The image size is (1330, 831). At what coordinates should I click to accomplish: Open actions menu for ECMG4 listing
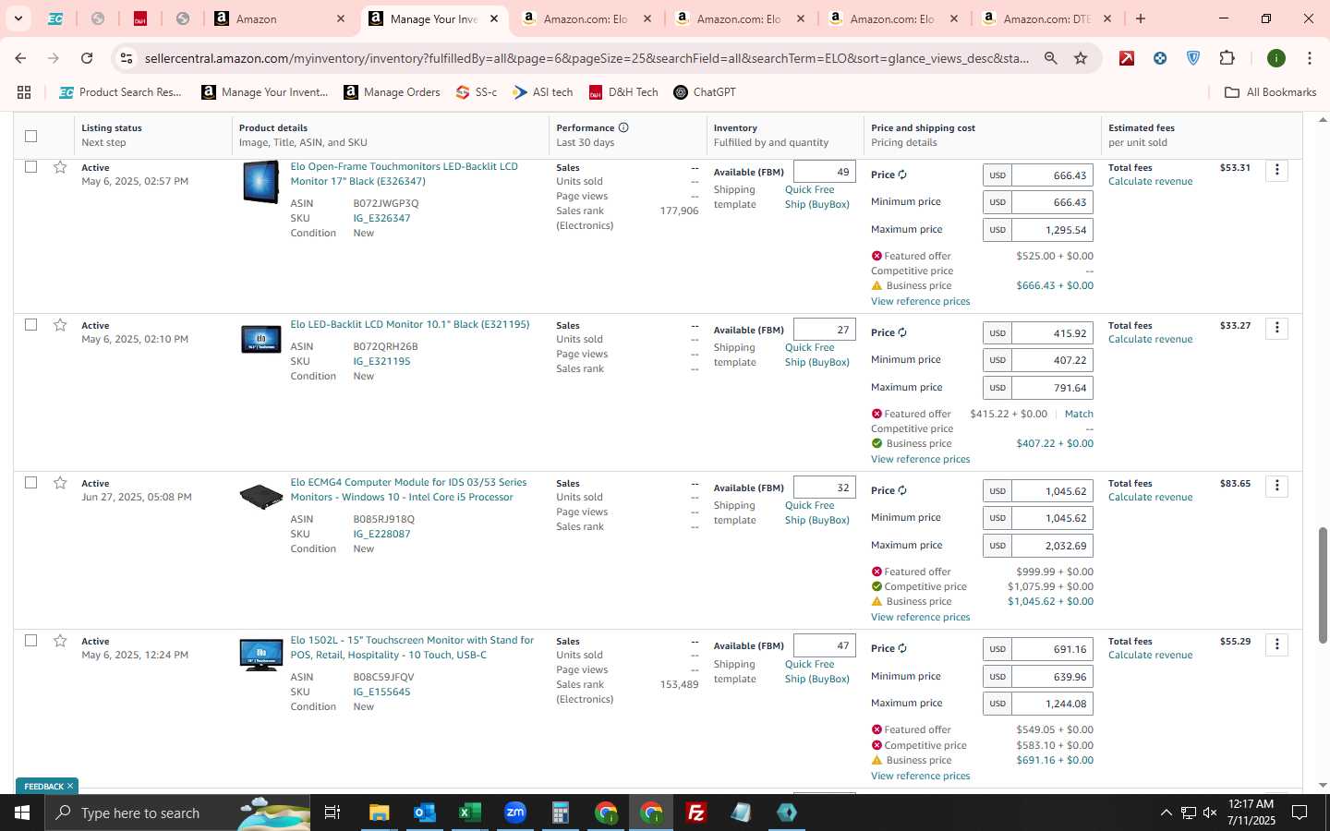(1277, 486)
